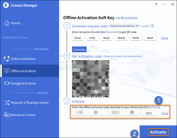Click the Generate request code step heading
The image size is (177, 138).
pos(90,26)
